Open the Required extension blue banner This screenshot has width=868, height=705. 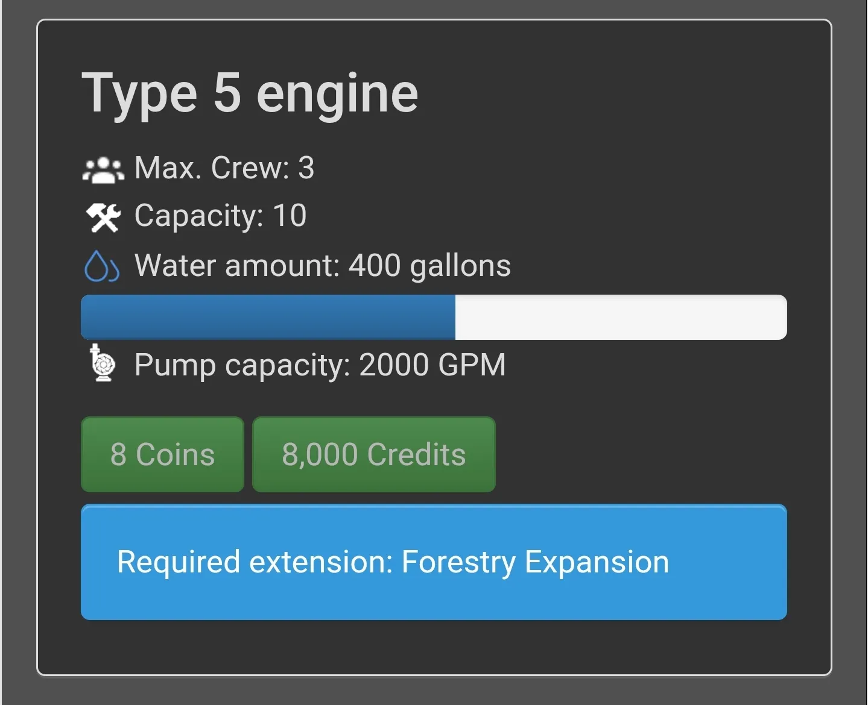(434, 562)
